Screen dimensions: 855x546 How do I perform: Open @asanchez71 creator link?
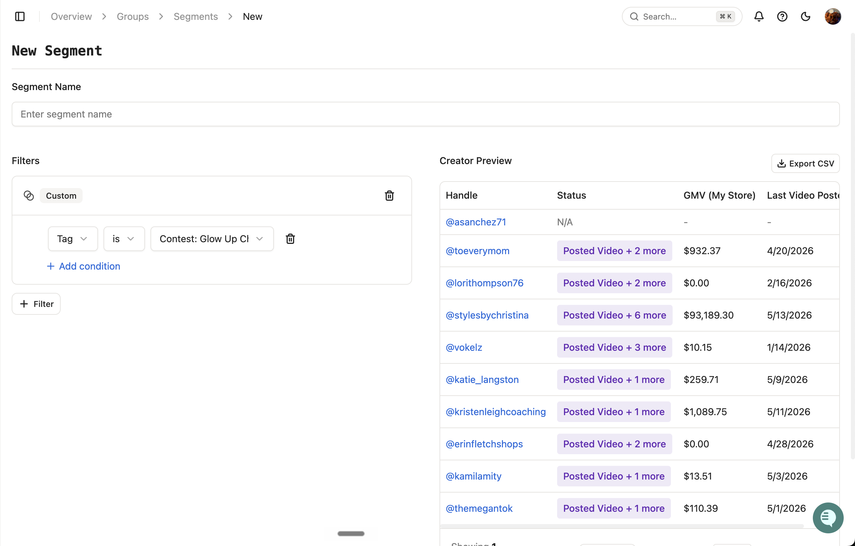(x=476, y=222)
